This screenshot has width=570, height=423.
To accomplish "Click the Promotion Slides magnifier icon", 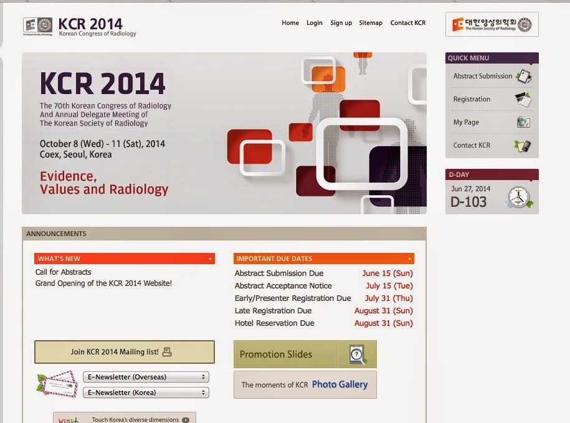I will tap(358, 354).
